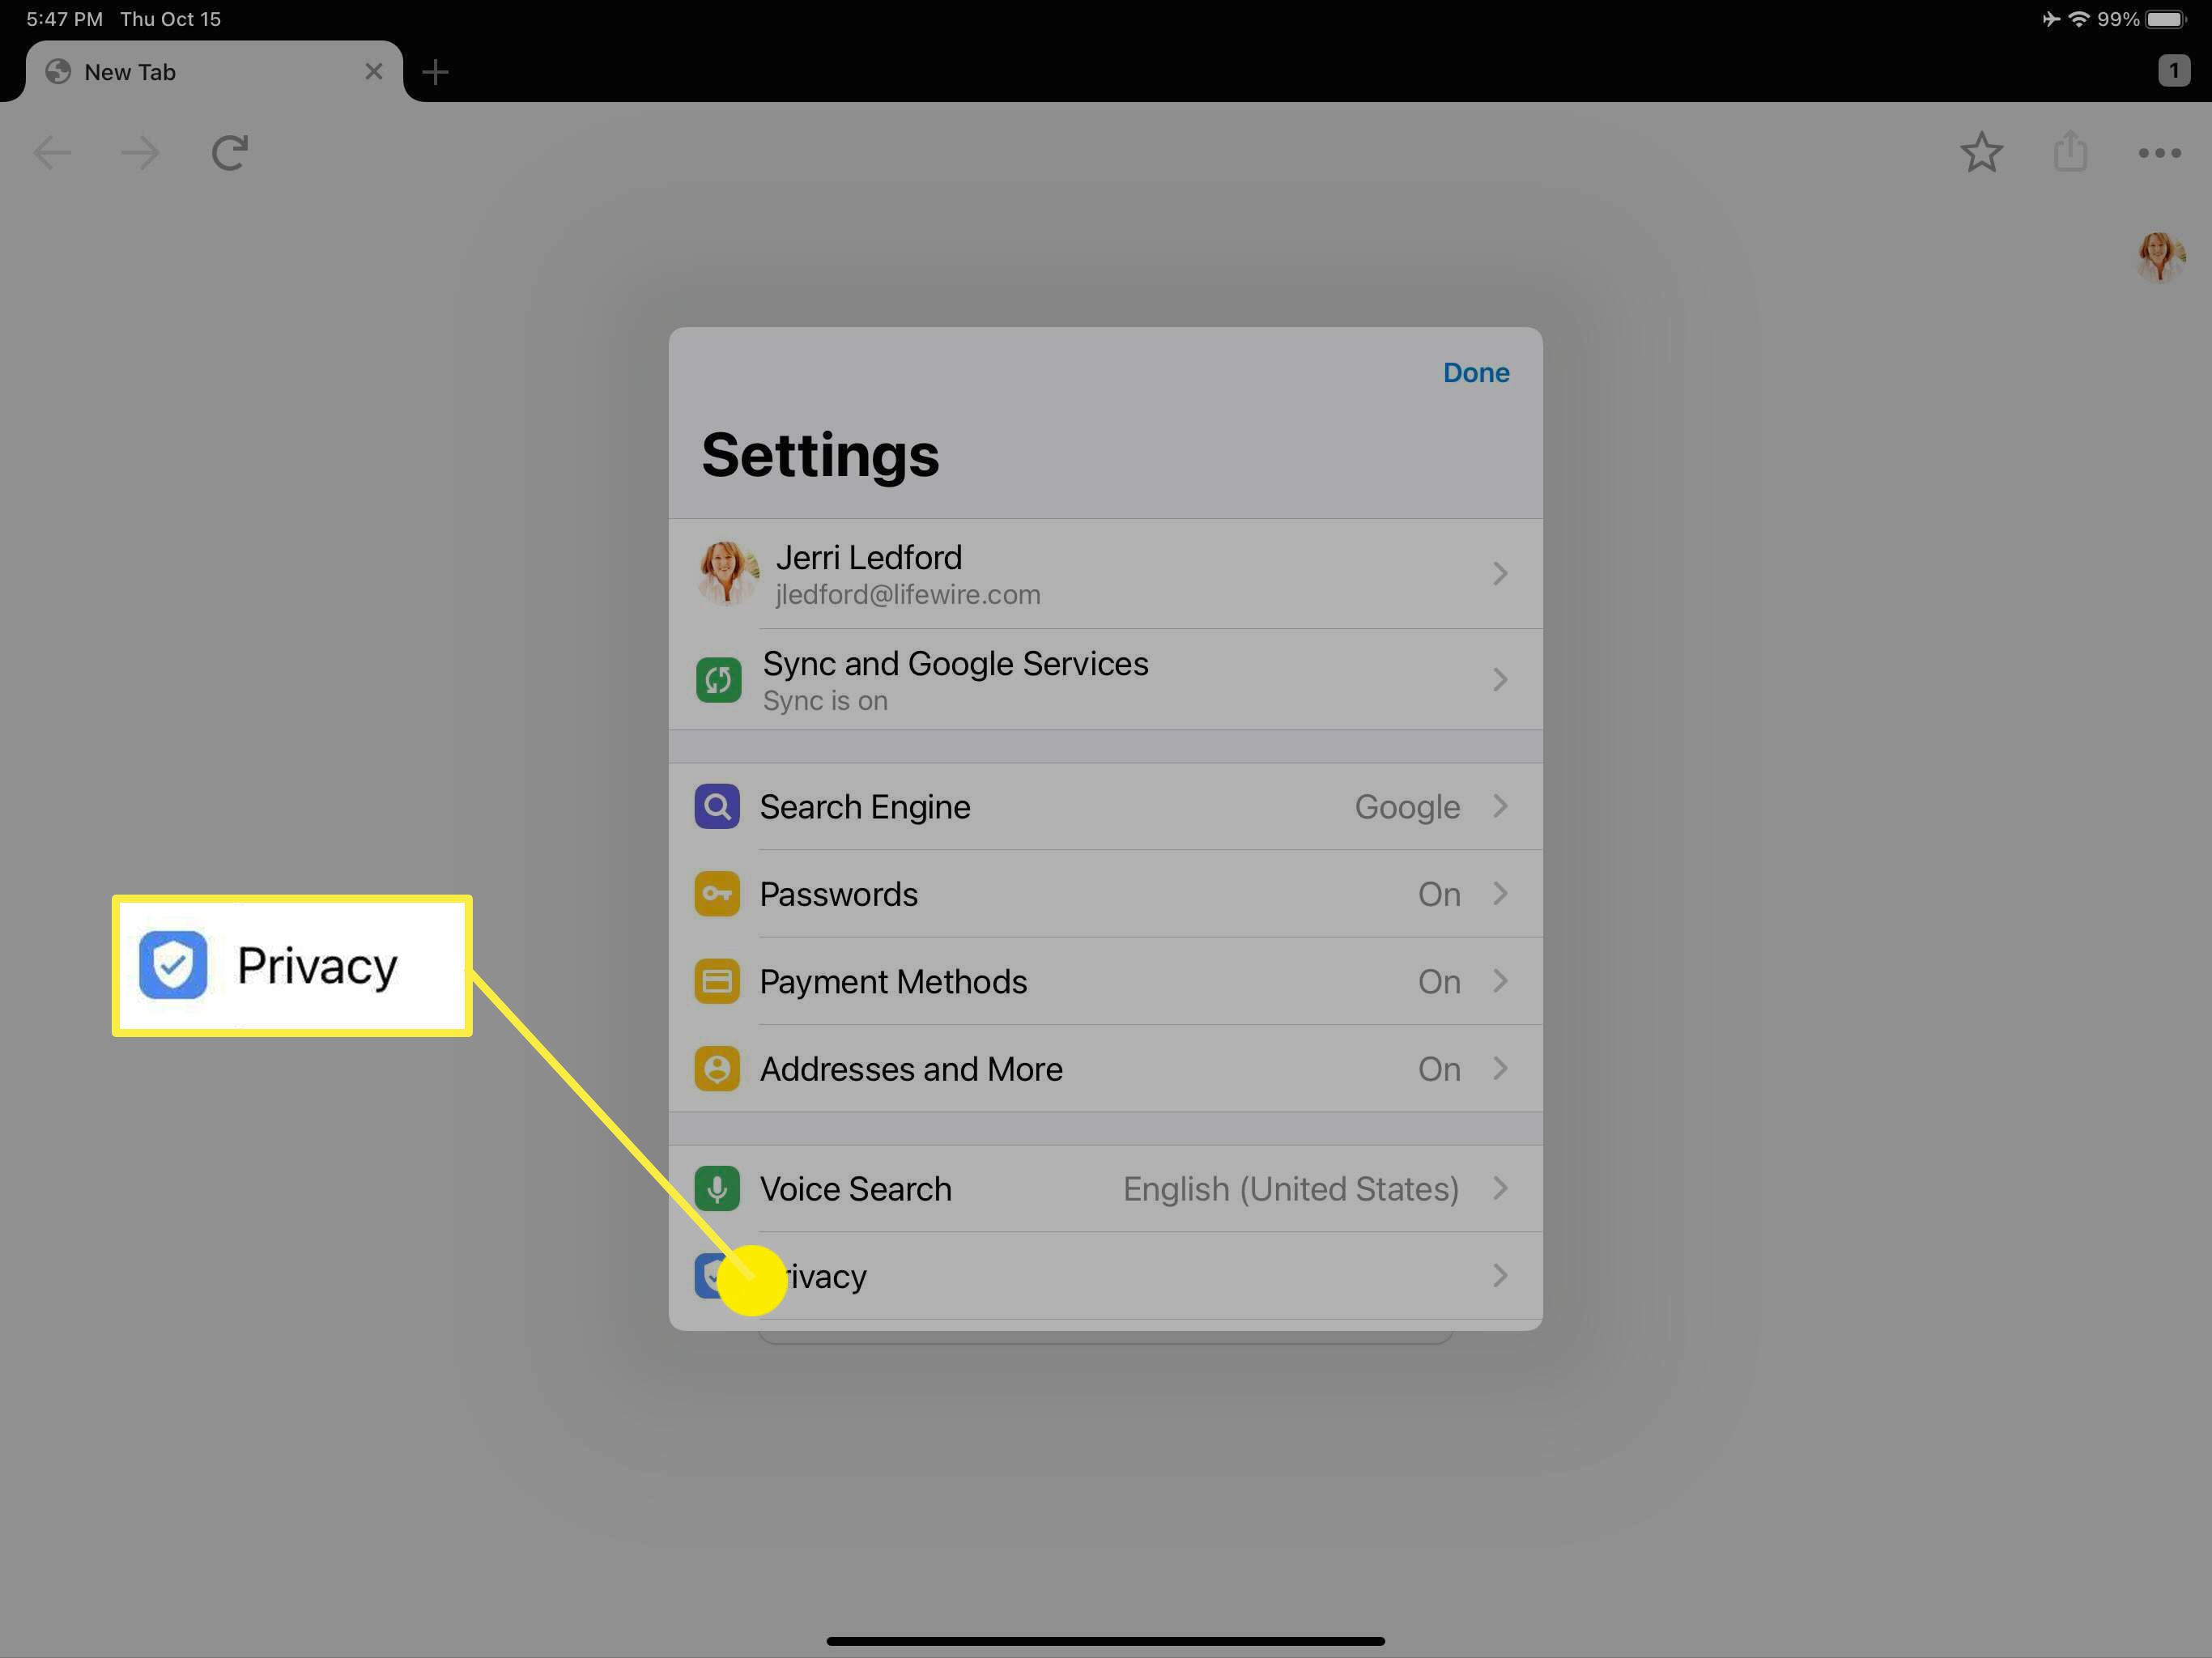Tap the On value for Addresses and More

tap(1439, 1069)
